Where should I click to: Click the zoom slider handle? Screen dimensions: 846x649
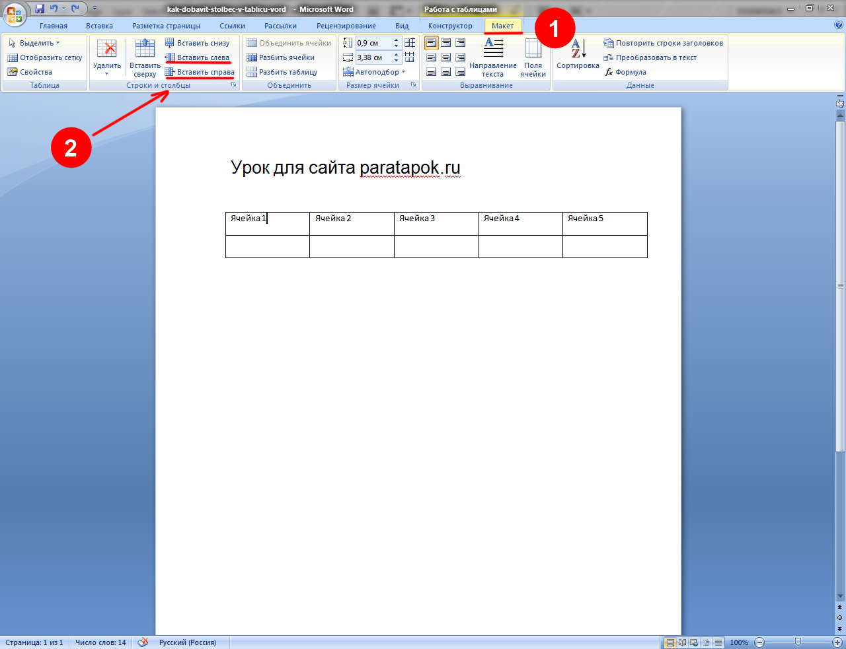coord(798,642)
